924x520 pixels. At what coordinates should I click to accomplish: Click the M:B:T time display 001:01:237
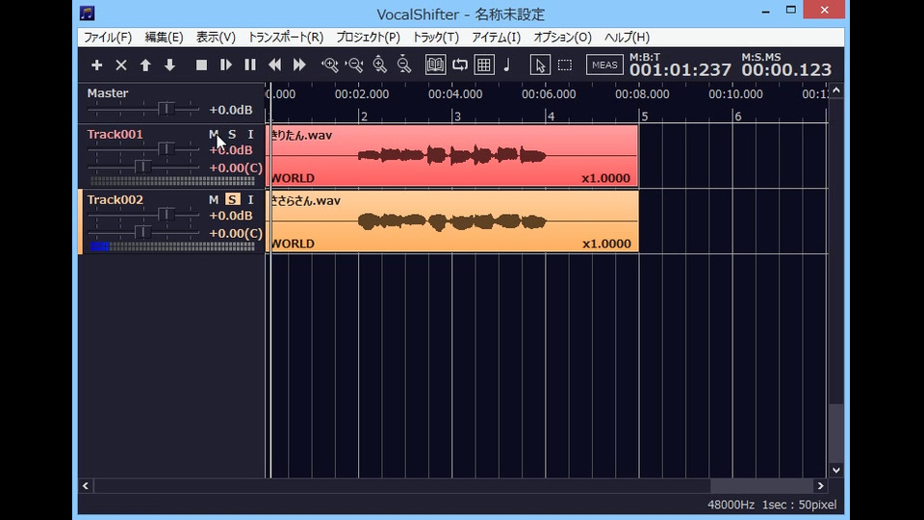coord(680,70)
